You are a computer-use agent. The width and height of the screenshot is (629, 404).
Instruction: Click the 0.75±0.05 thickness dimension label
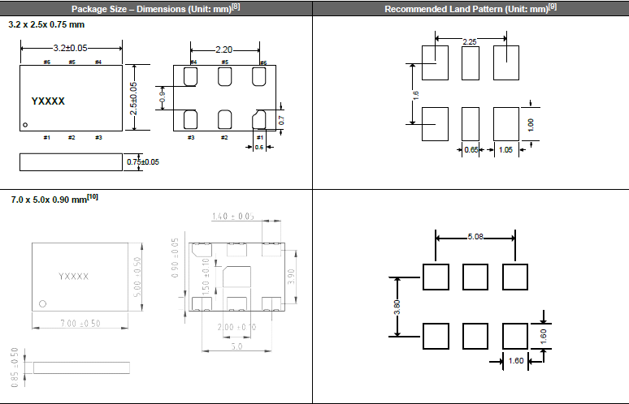pyautogui.click(x=143, y=162)
